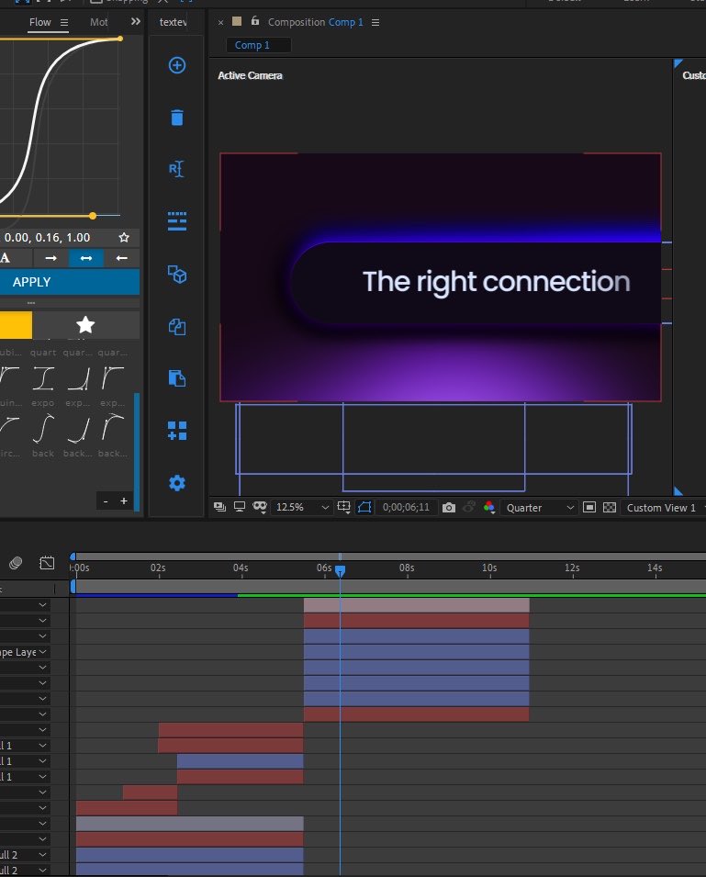Open the Flow panel hamburger menu
Image resolution: width=706 pixels, height=877 pixels.
point(64,22)
